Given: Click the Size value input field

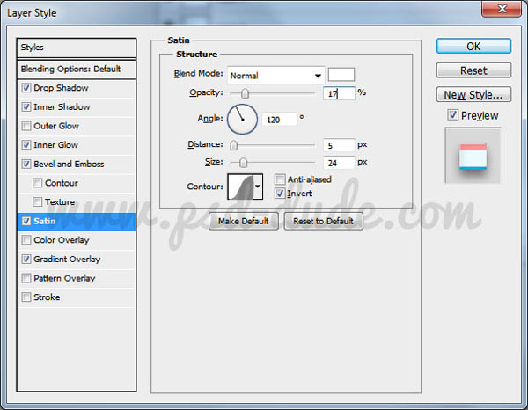Looking at the screenshot, I should point(339,162).
